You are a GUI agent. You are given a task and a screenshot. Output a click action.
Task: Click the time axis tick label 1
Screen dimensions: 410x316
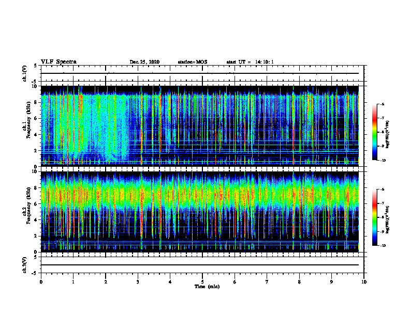click(74, 282)
